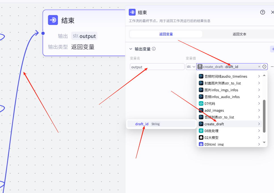Expand the add_images submenu arrow

click(259, 110)
